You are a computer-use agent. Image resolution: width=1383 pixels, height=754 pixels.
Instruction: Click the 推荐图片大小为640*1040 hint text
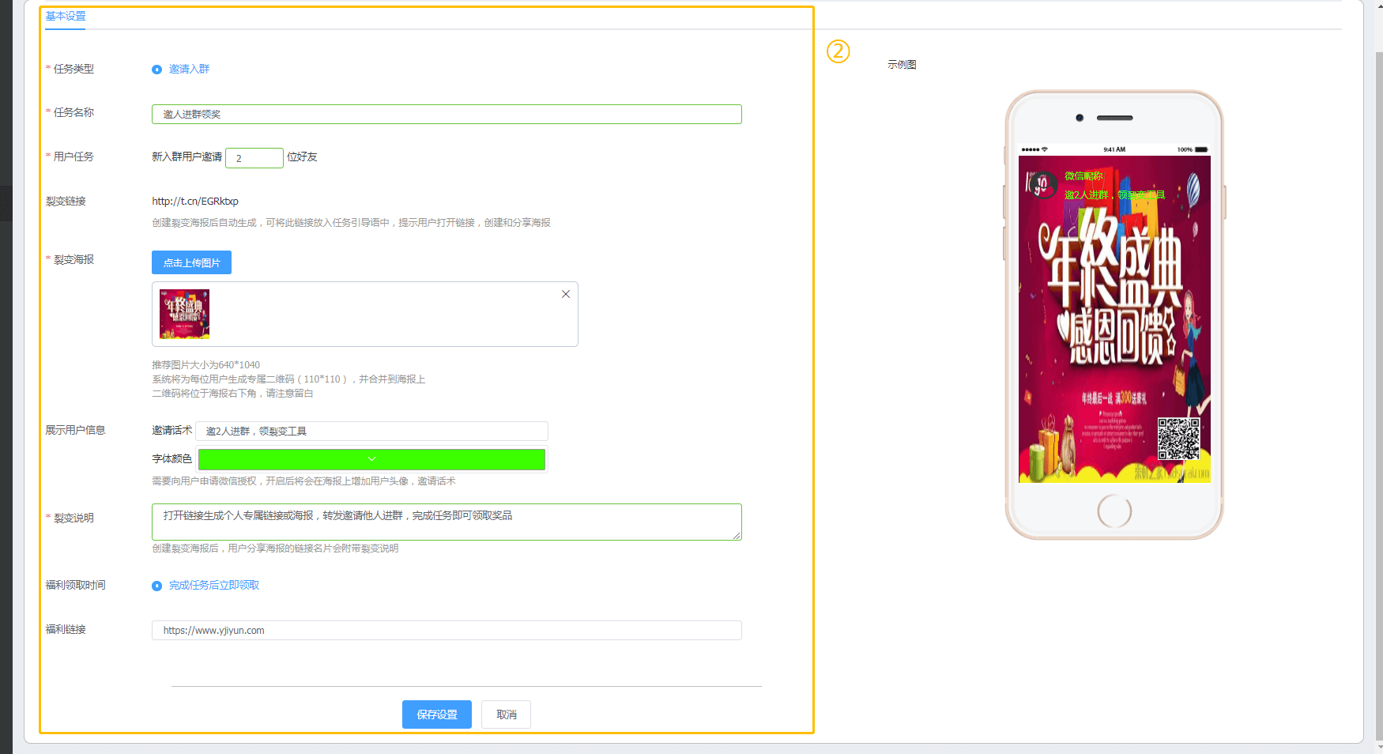[x=205, y=365]
